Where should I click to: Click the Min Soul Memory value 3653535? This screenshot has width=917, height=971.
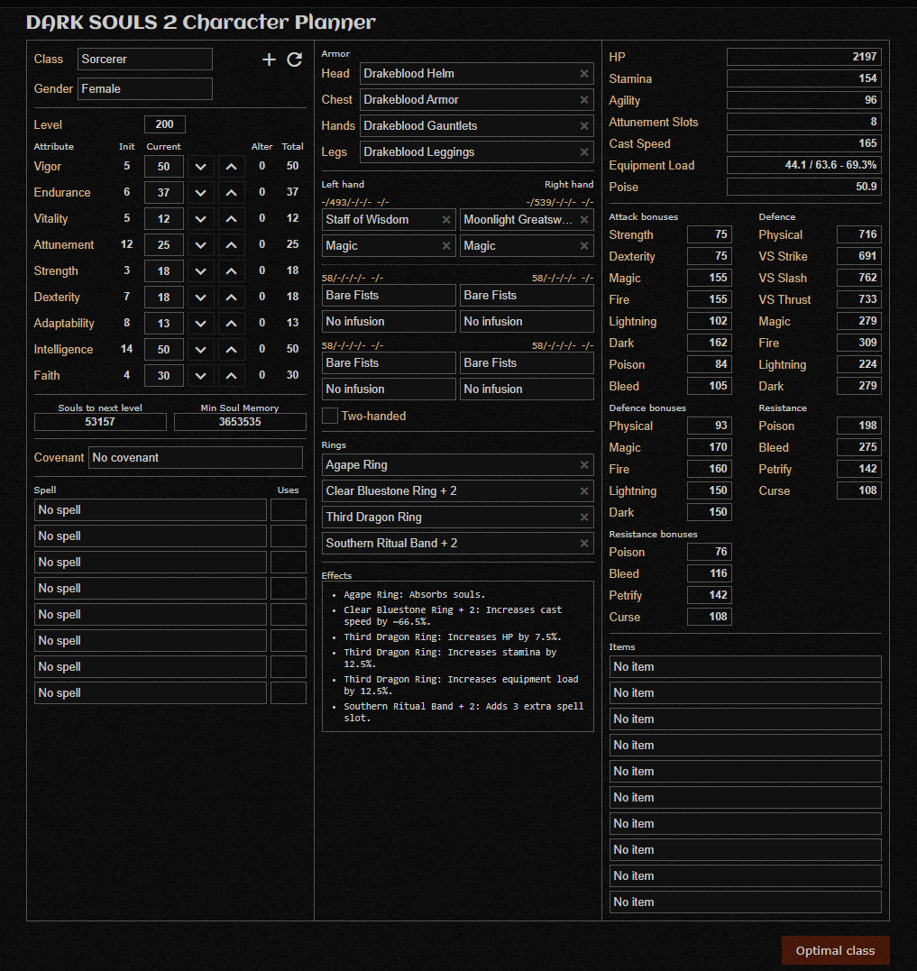240,422
